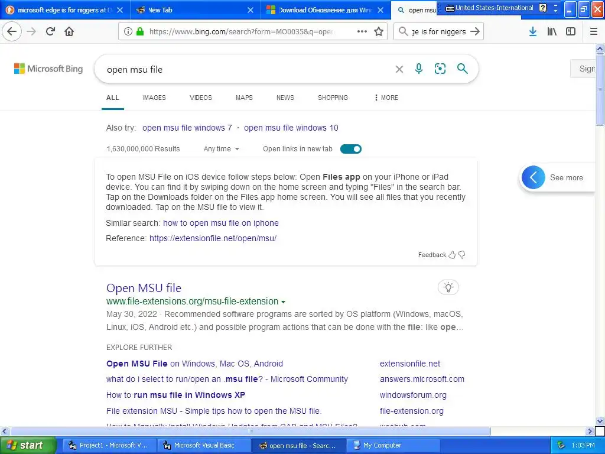Screen dimensions: 605x454
Task: Click the horizontal scrollbar thumb
Action: pos(250,431)
